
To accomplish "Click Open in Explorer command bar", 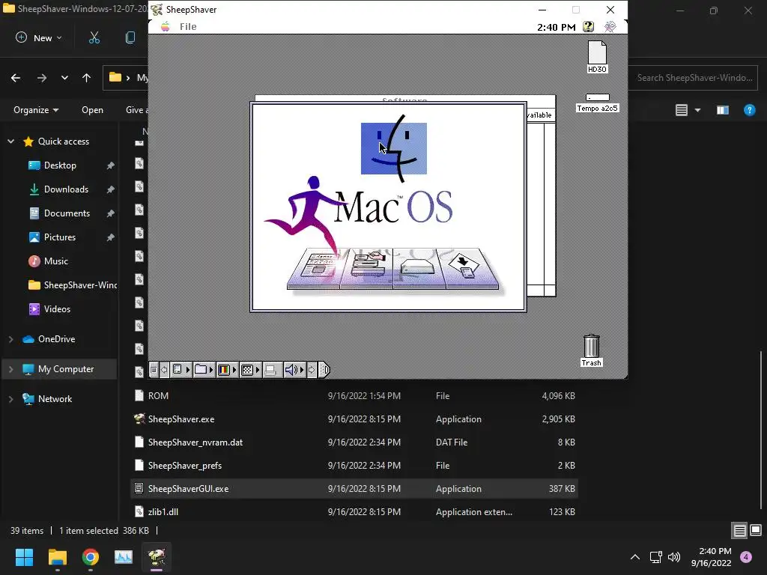I will [92, 110].
